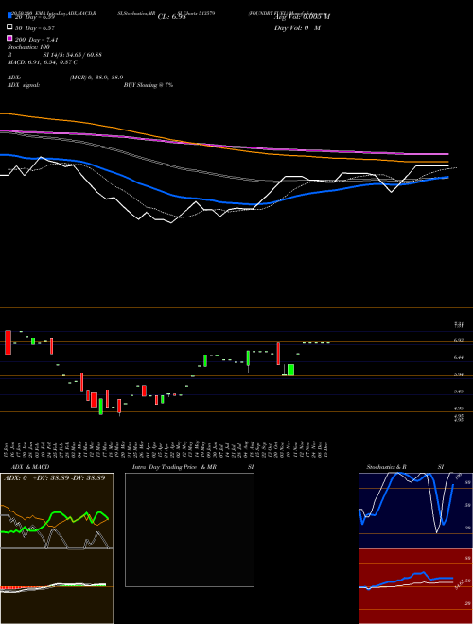This screenshot has width=473, height=624.
Task: Click the MACD histogram panel with red bars
Action: tap(57, 586)
